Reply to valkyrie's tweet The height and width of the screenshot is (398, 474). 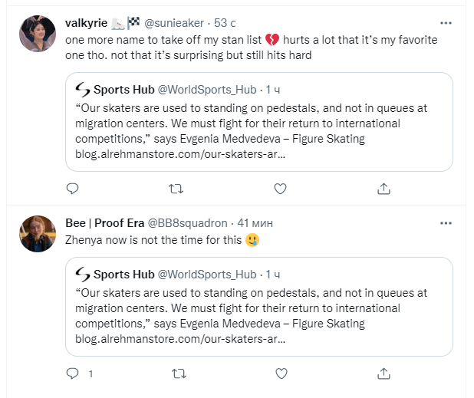coord(73,188)
